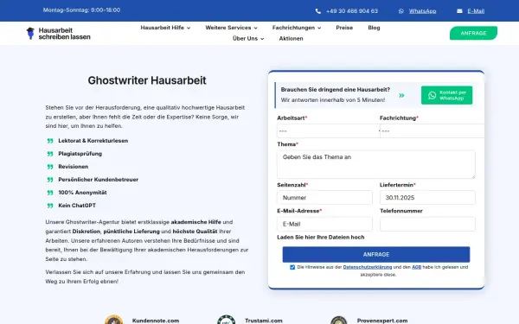Screen dimensions: 519x324
Task: Click the Brauchen Sie dringend eine Hausarbeit text
Action: click(x=336, y=90)
